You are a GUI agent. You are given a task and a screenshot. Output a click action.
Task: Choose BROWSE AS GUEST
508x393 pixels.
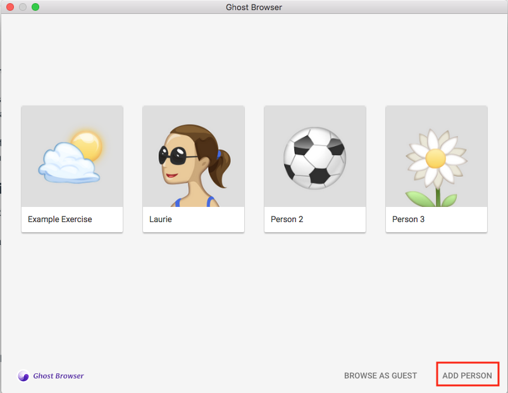point(380,375)
